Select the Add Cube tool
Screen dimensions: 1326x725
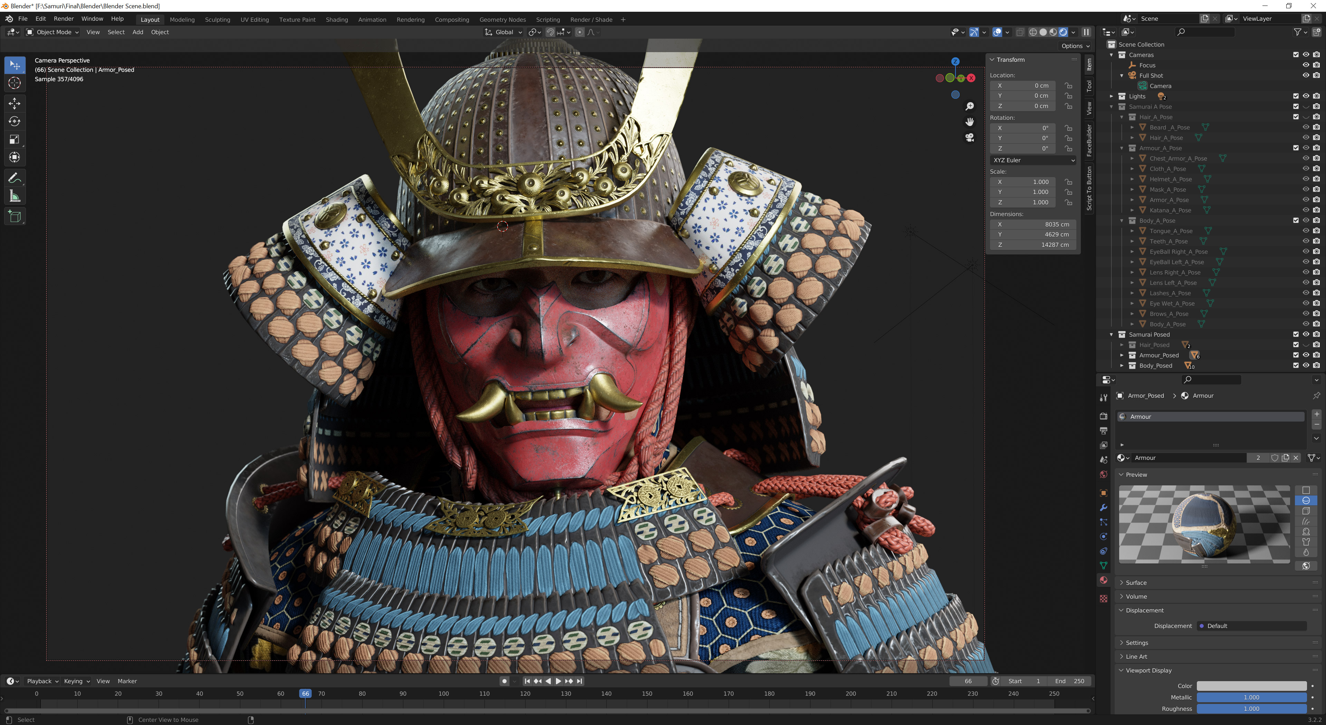pos(15,216)
